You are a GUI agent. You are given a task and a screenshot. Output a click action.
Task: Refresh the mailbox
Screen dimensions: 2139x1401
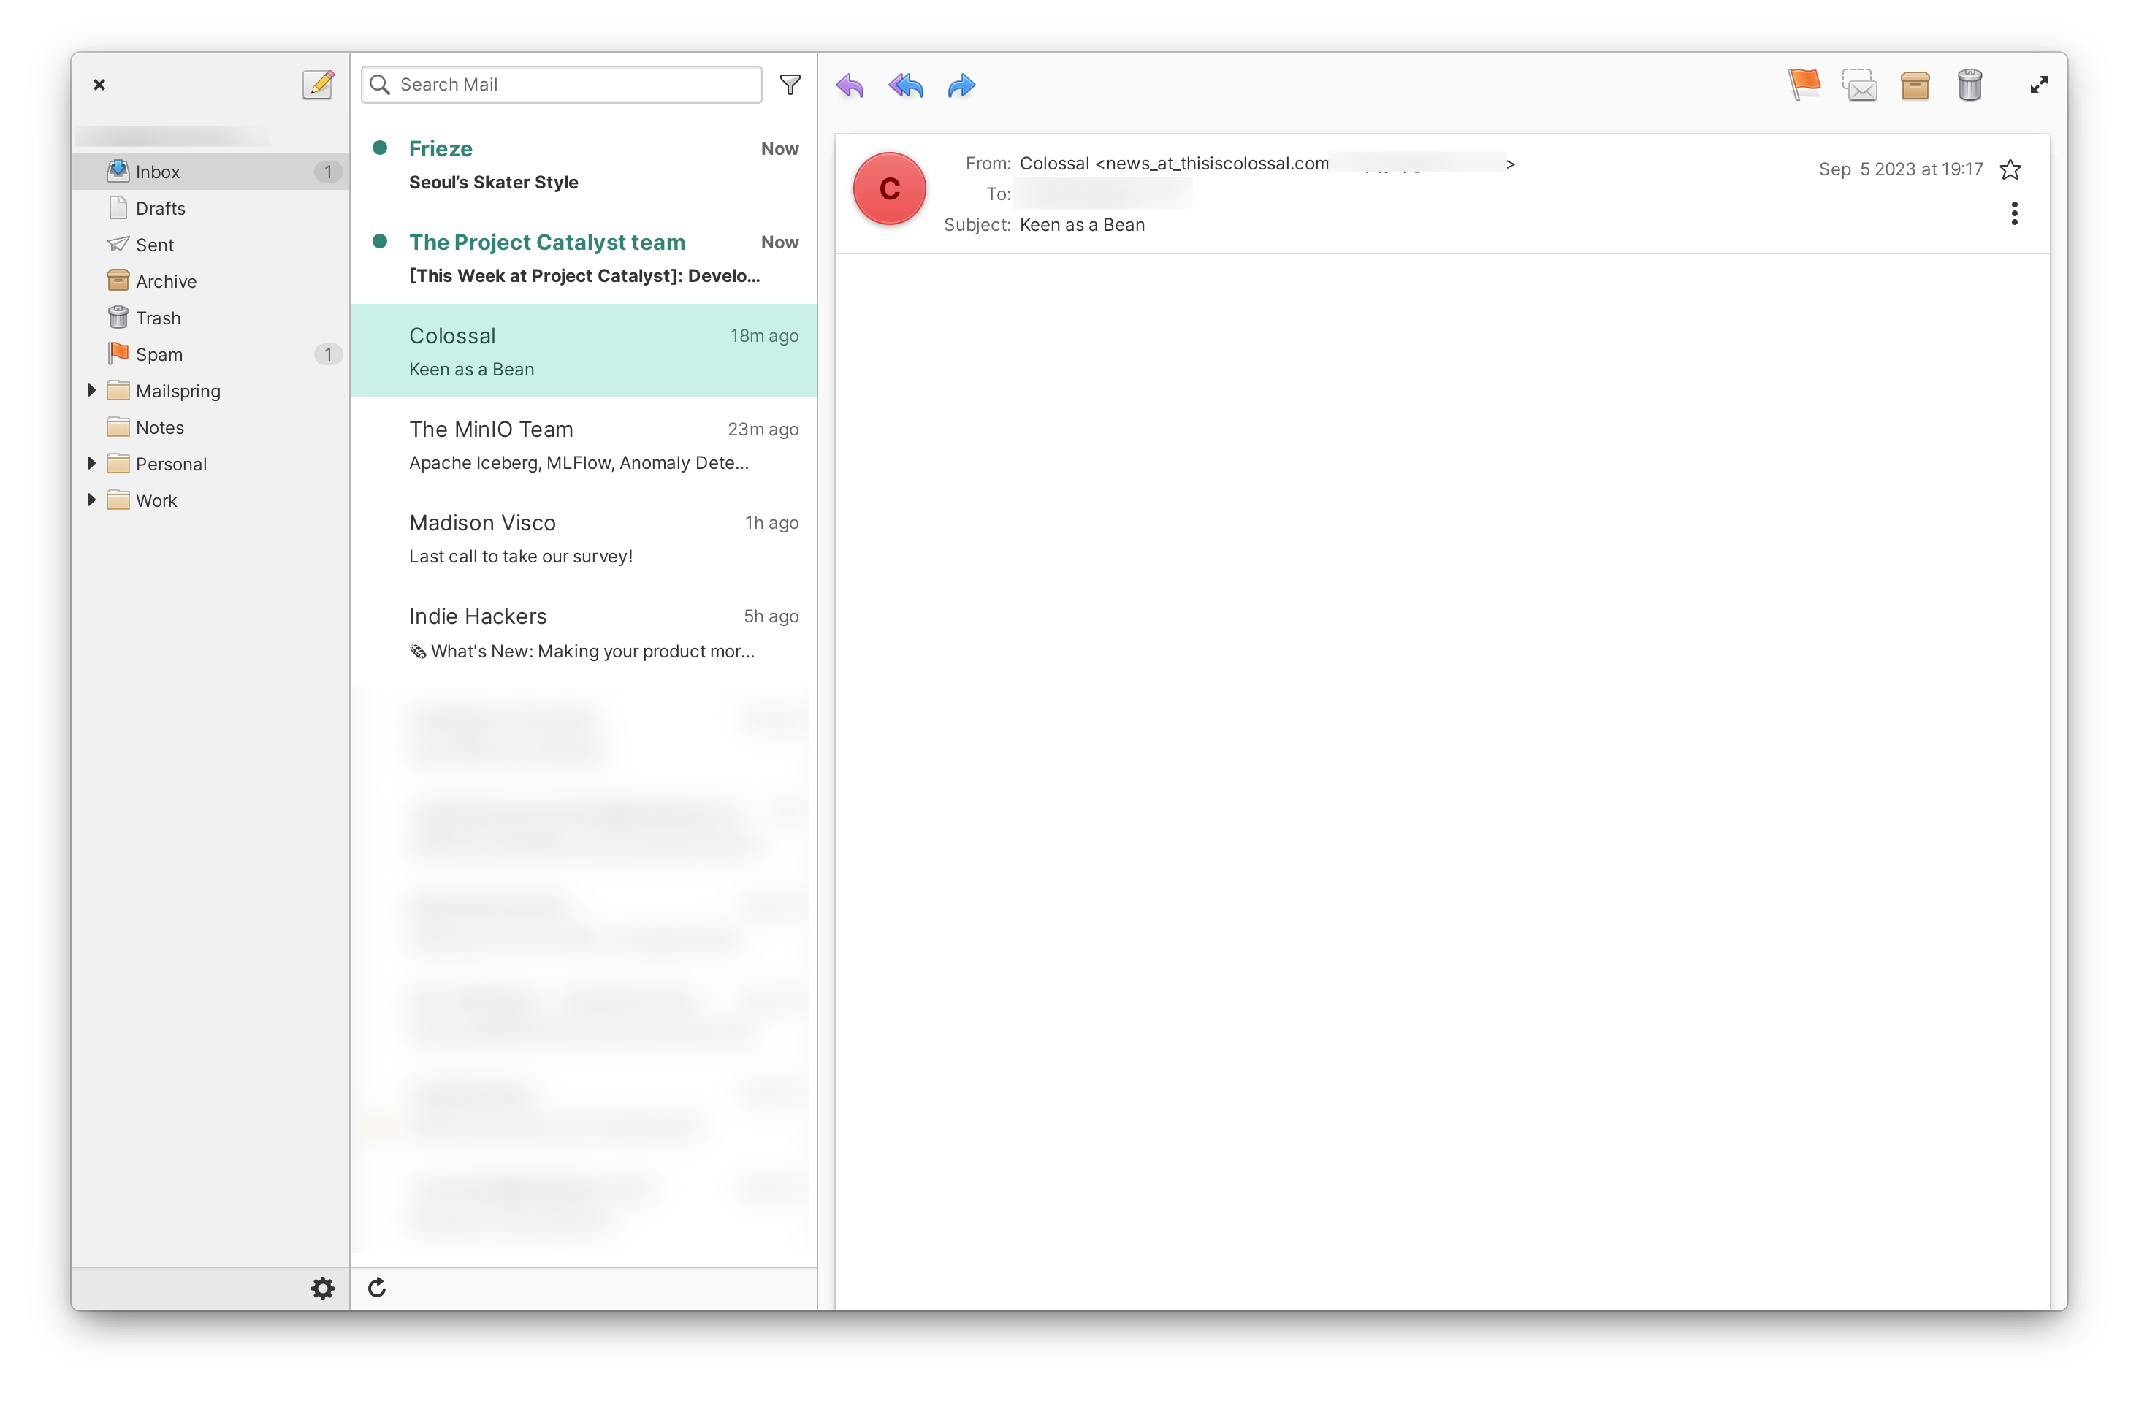click(376, 1288)
